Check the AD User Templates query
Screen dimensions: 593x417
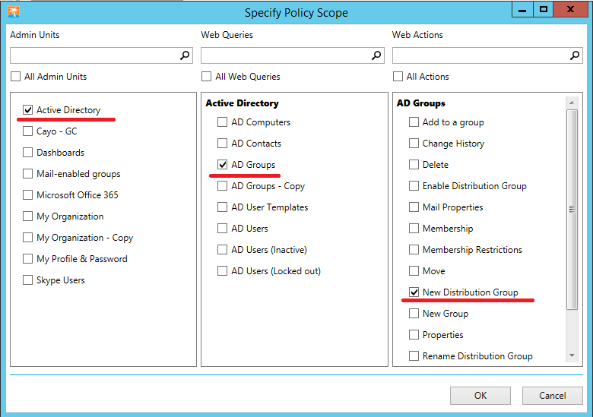click(222, 207)
